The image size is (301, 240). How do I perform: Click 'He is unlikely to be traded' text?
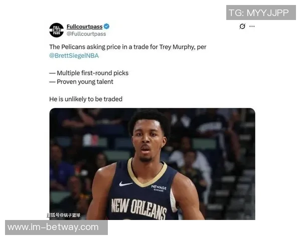point(86,99)
